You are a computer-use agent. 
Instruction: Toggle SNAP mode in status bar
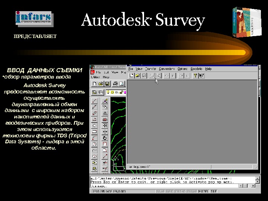[x=161, y=191]
